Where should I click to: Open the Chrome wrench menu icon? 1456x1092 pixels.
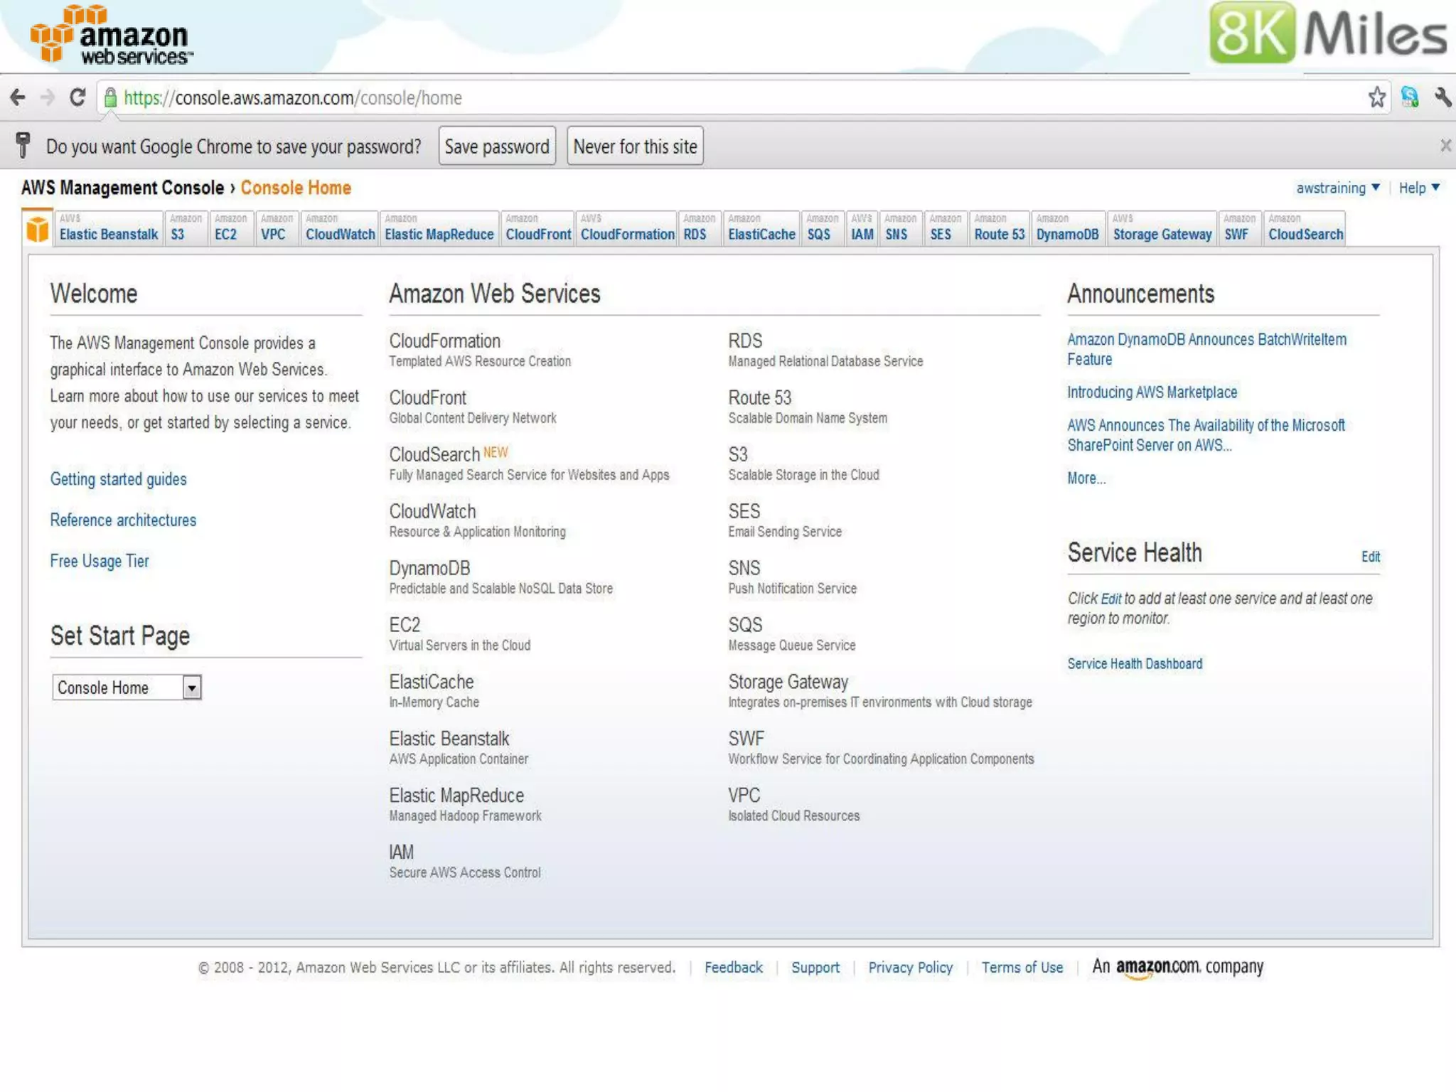pyautogui.click(x=1442, y=97)
